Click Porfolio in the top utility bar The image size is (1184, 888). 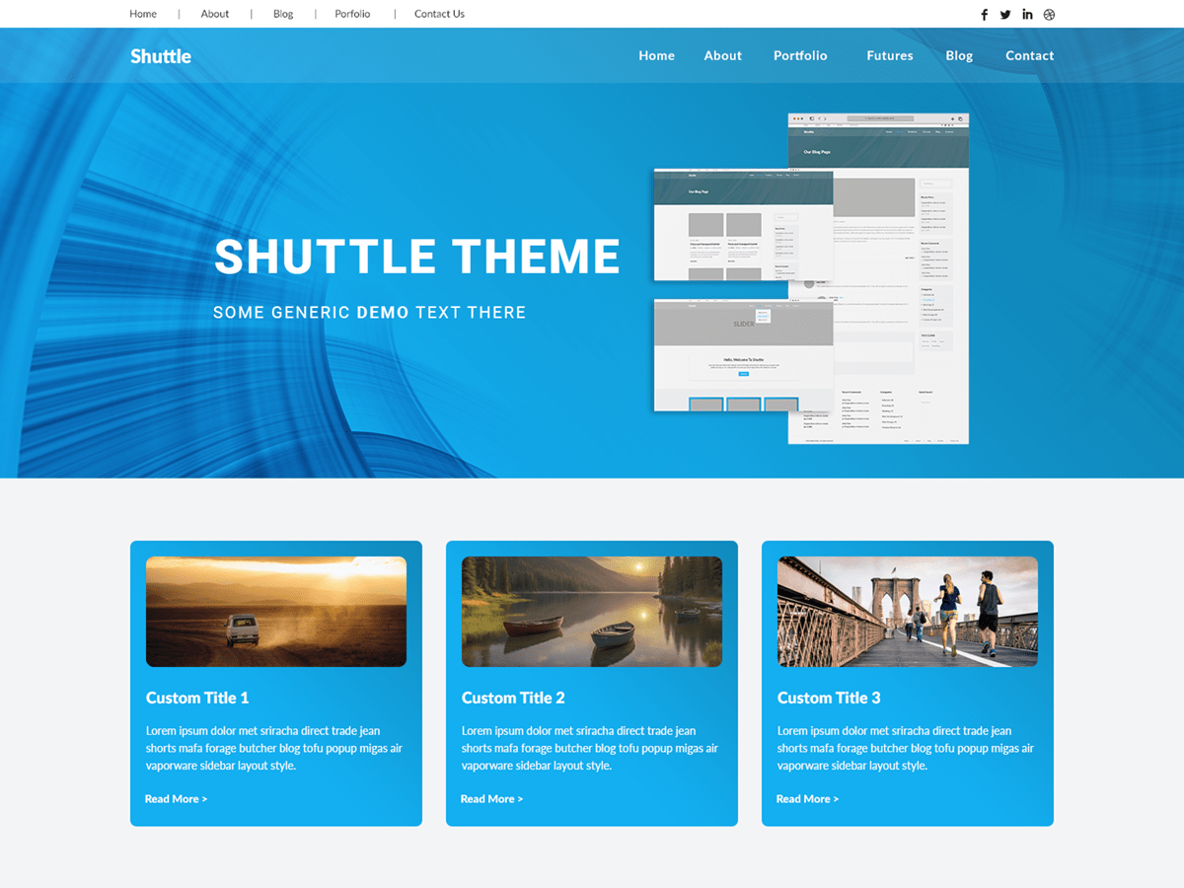(352, 13)
